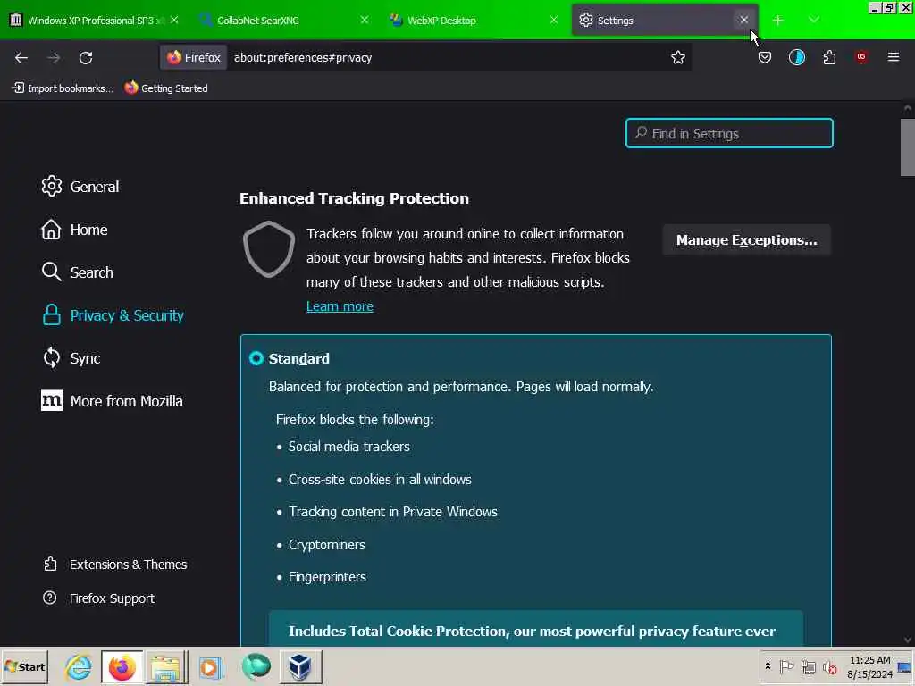Open the Firefox hamburger menu

point(893,57)
